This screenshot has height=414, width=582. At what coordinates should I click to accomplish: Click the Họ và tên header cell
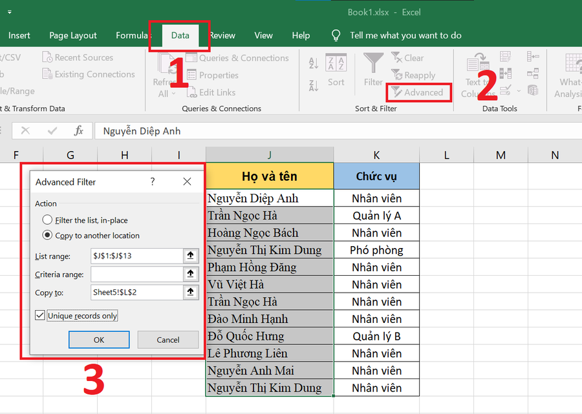click(x=270, y=176)
